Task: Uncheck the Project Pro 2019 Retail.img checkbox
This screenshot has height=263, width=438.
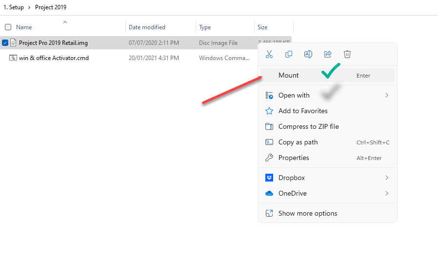Action: click(5, 43)
